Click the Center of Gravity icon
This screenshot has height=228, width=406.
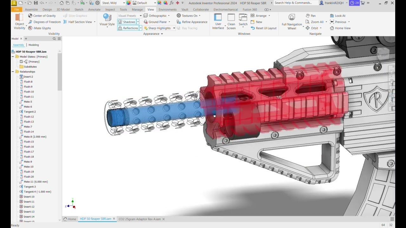click(30, 16)
